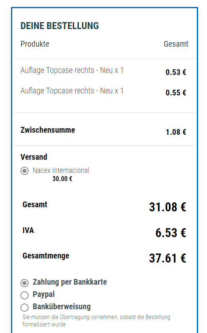Click the IVA amount 6.53 €
Viewport: 207px width, 333px height.
click(171, 233)
